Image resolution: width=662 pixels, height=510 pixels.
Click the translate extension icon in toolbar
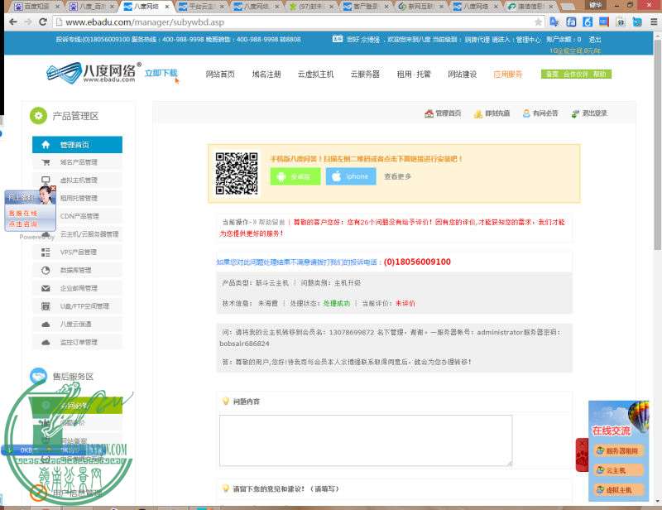pyautogui.click(x=554, y=22)
